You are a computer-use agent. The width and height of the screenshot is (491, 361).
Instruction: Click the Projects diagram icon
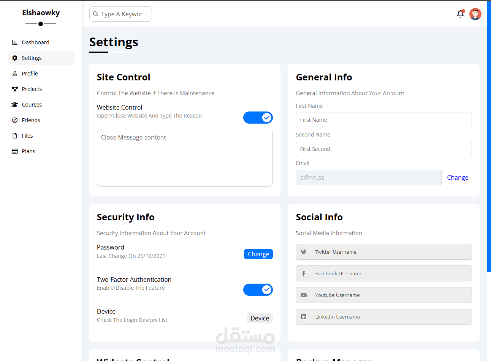click(x=15, y=89)
